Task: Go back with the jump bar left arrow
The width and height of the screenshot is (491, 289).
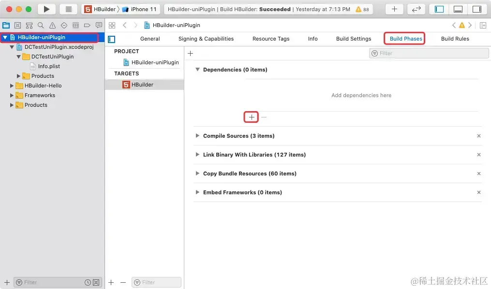Action: coord(124,25)
